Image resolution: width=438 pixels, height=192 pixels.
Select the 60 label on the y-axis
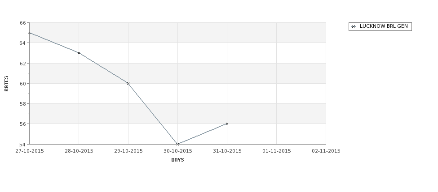click(x=22, y=84)
